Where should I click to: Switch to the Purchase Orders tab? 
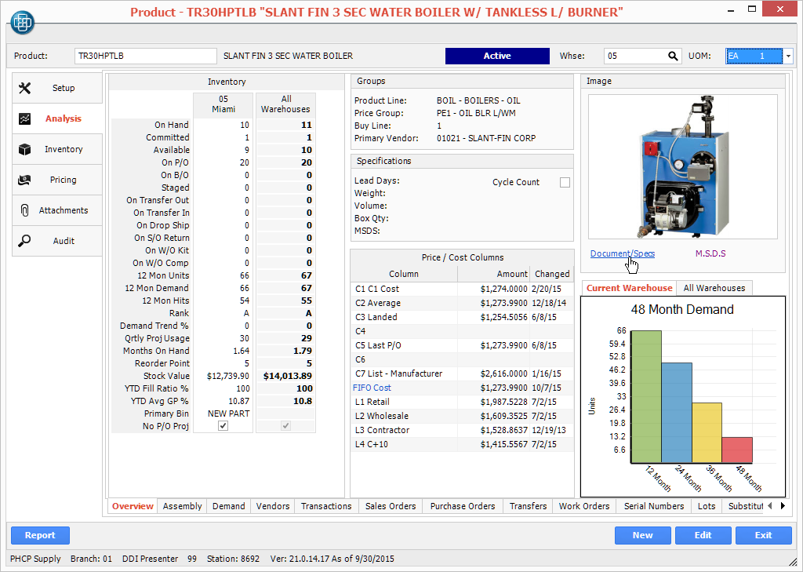click(x=462, y=506)
